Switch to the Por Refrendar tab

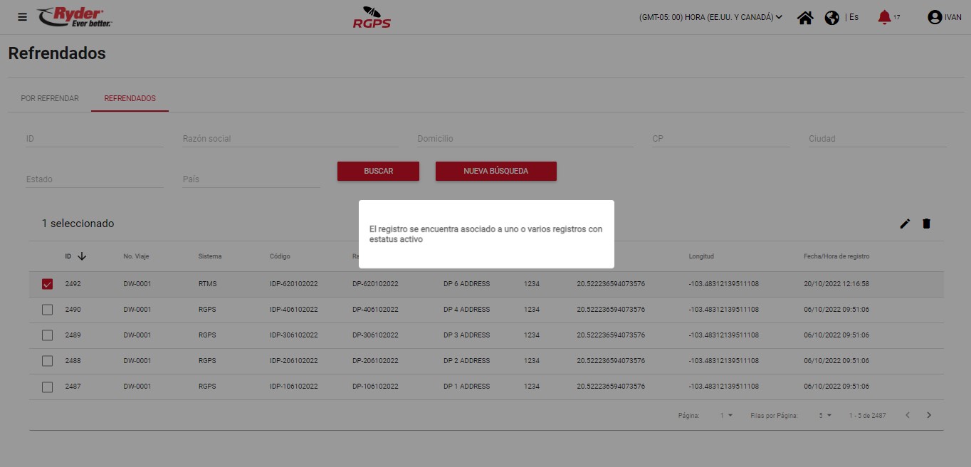tap(50, 98)
